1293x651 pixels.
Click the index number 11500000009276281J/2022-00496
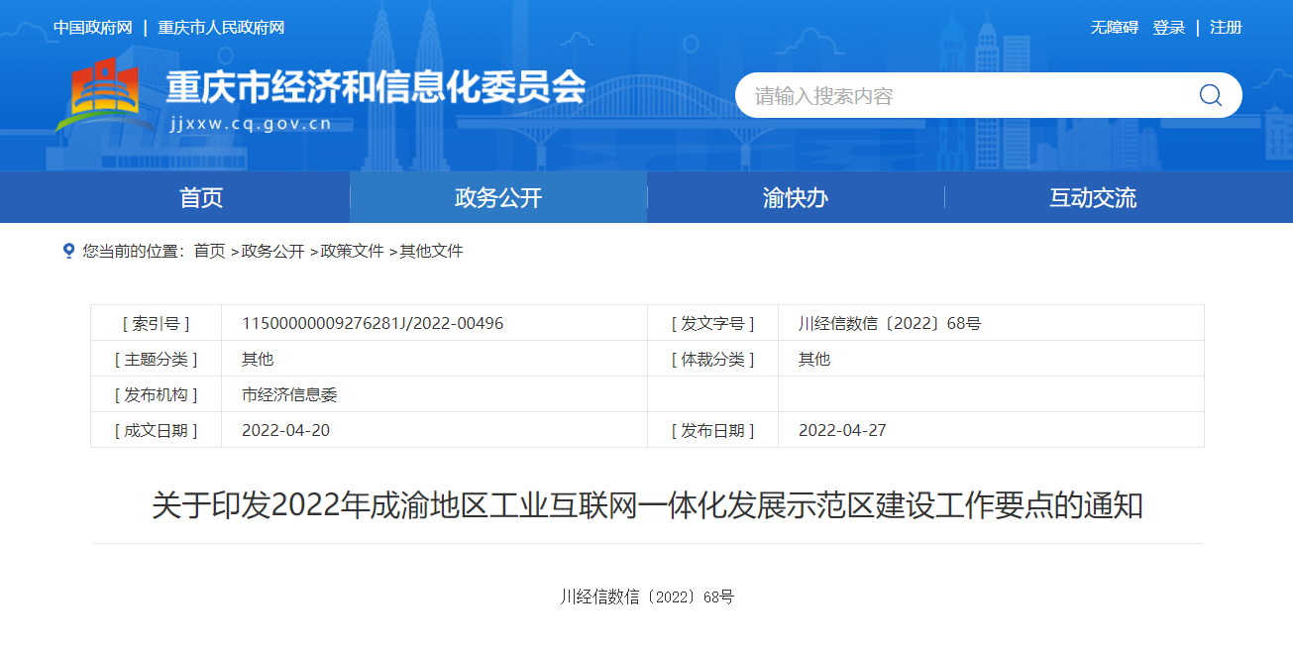[x=373, y=323]
